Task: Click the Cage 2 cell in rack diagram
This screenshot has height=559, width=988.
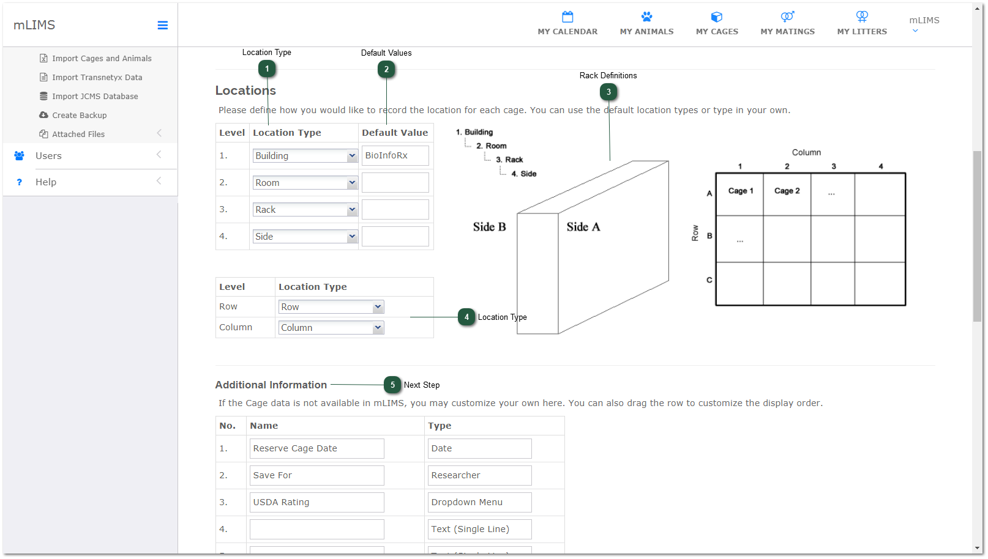Action: coord(787,194)
